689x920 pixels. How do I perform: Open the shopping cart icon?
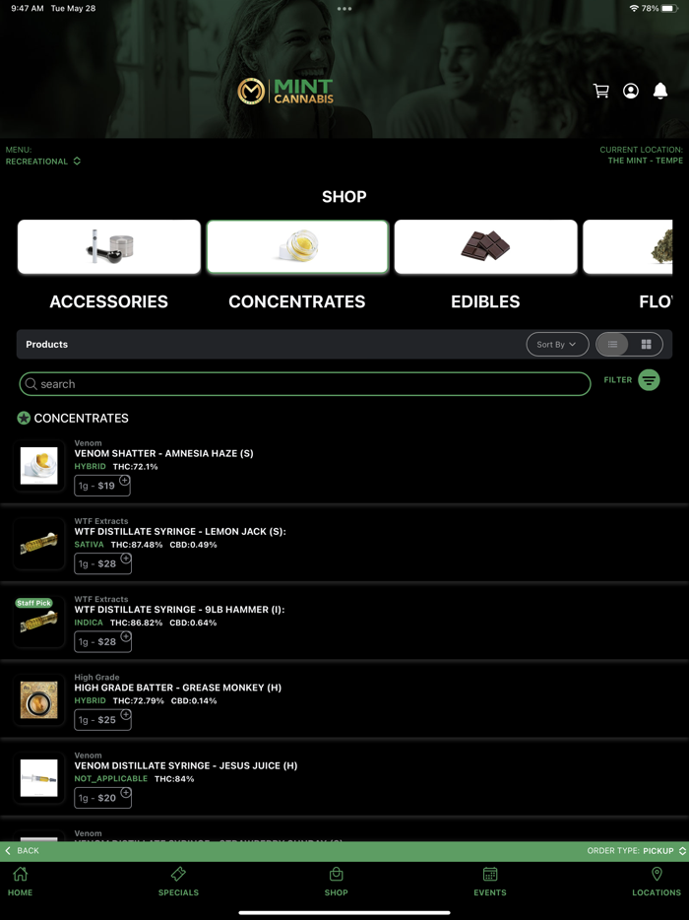(601, 91)
